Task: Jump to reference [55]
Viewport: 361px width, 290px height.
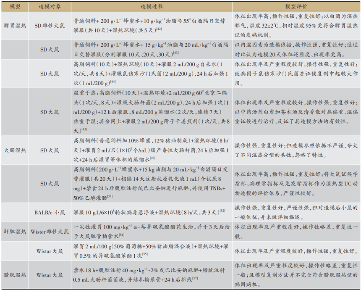Action: [x=145, y=254]
